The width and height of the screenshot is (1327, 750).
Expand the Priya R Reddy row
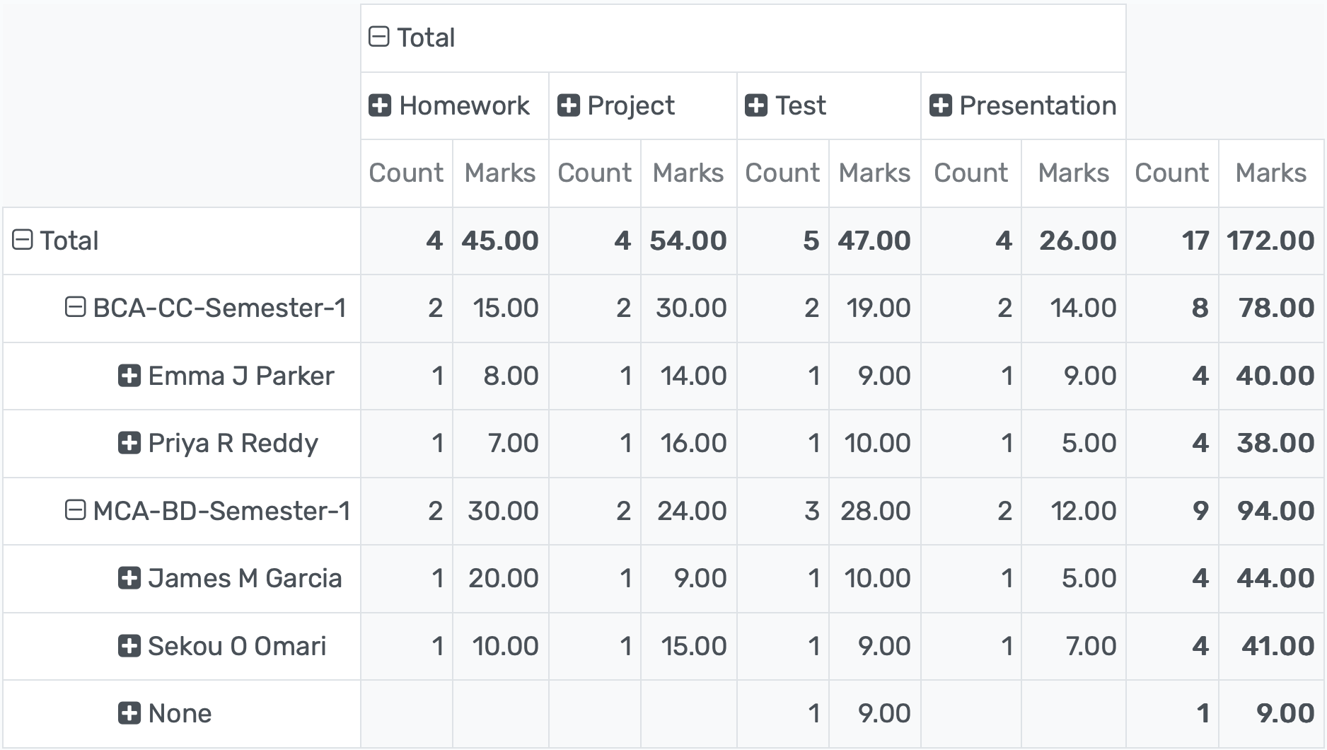[129, 443]
